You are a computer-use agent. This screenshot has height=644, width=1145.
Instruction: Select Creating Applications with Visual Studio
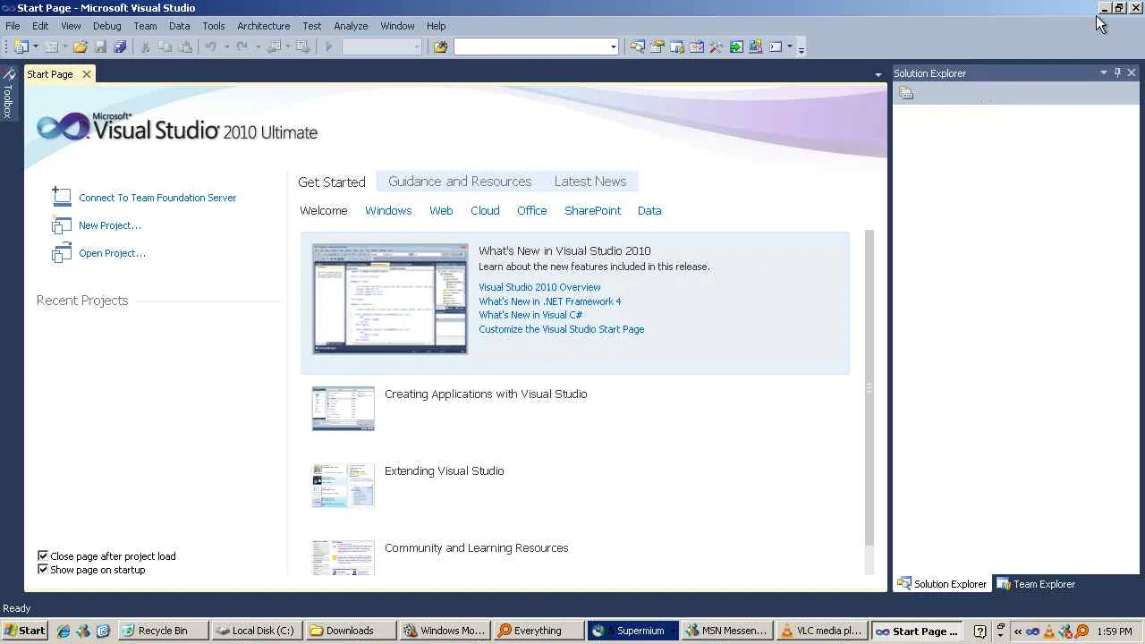(486, 394)
